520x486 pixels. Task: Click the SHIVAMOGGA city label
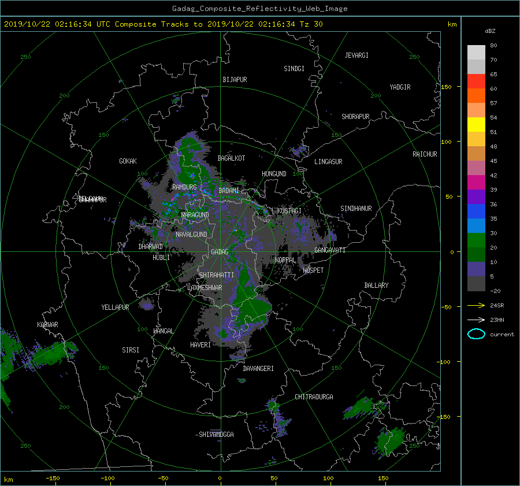[216, 435]
